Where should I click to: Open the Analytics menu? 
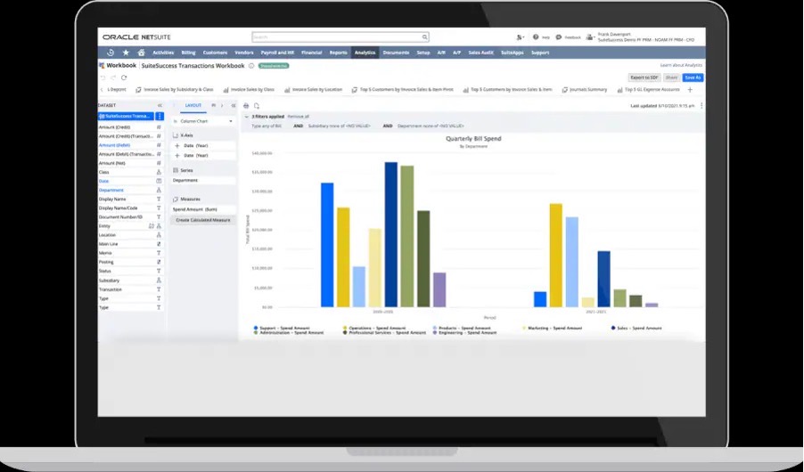(365, 53)
